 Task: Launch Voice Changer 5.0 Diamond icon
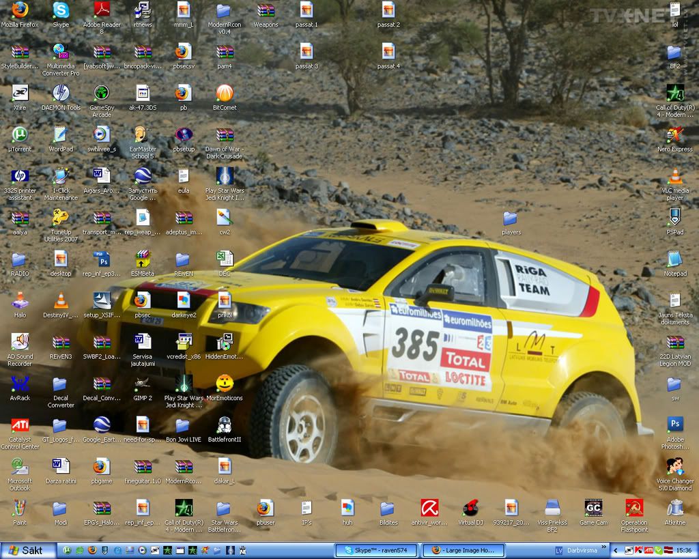[x=675, y=474]
